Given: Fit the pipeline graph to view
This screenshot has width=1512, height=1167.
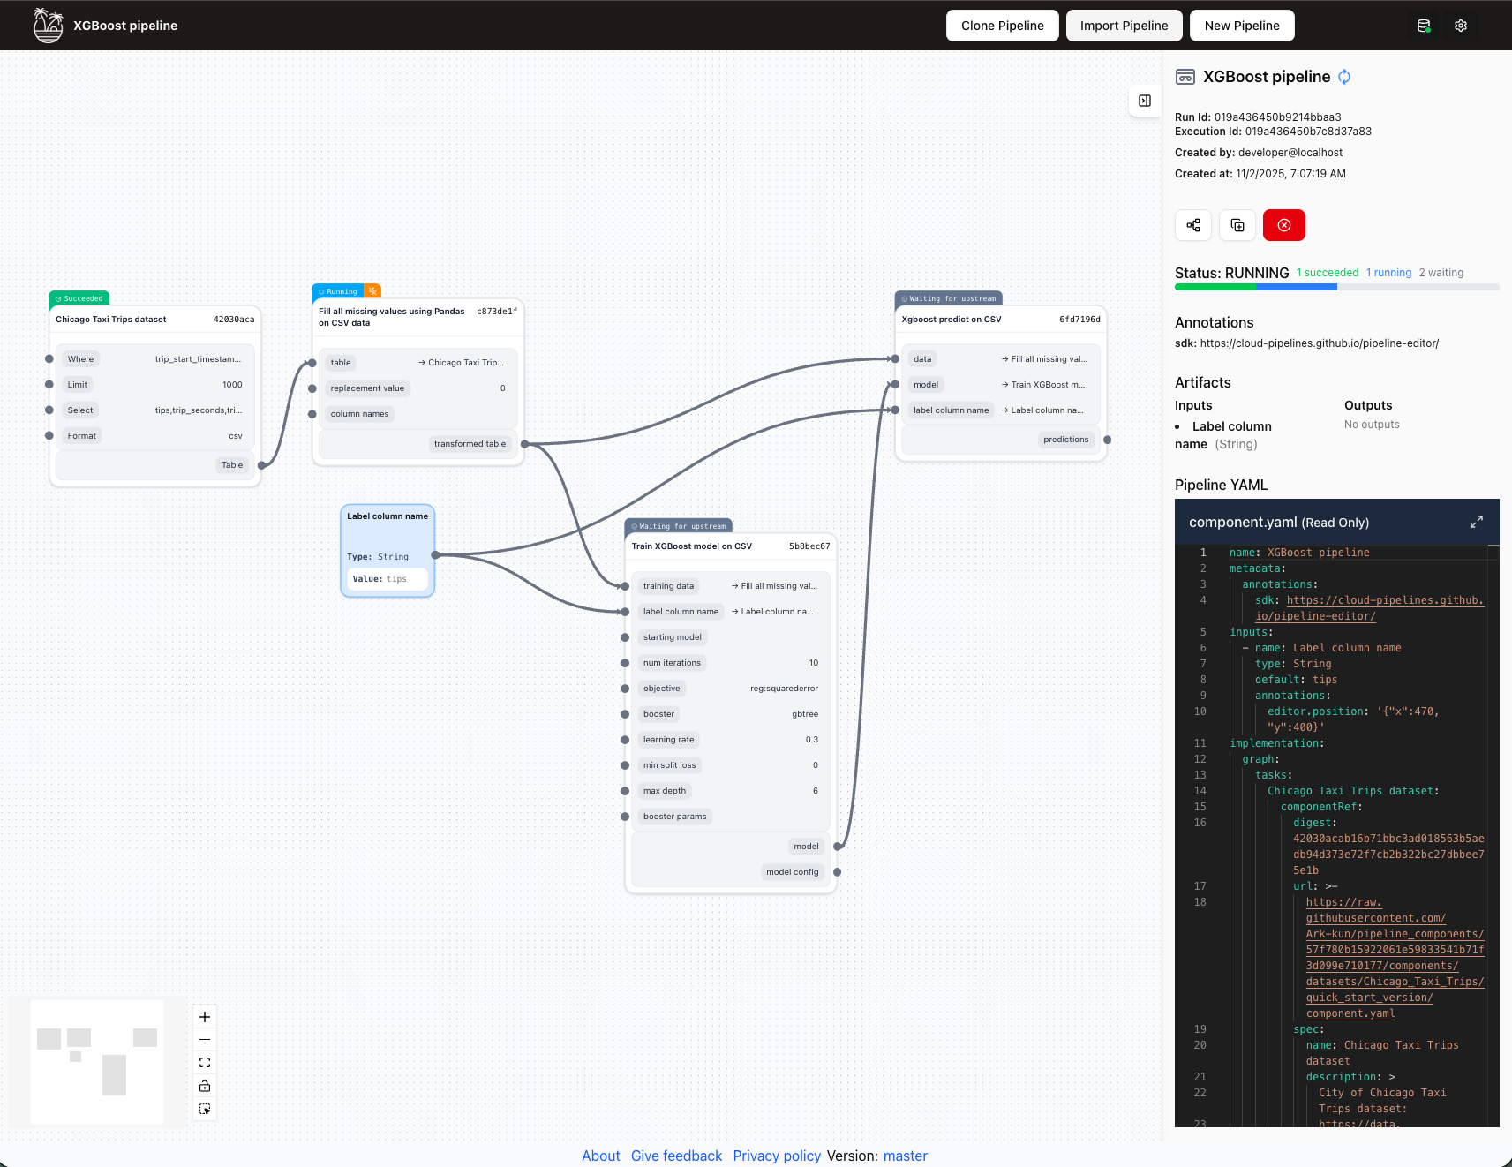Looking at the screenshot, I should click(205, 1063).
